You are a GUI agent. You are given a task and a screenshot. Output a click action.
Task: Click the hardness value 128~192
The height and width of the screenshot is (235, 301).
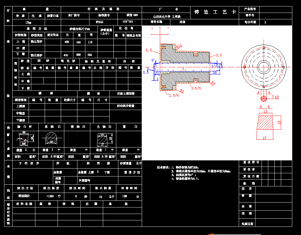pyautogui.click(x=128, y=22)
